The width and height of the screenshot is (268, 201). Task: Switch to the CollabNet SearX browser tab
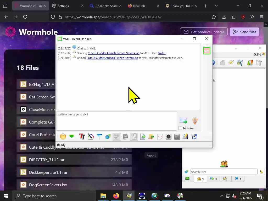[105, 6]
